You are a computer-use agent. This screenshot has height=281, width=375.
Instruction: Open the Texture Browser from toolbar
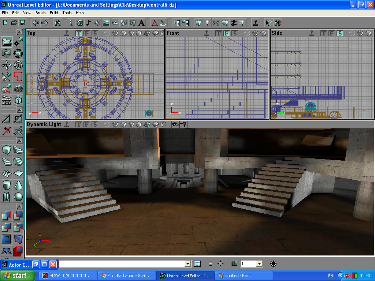coord(106,23)
